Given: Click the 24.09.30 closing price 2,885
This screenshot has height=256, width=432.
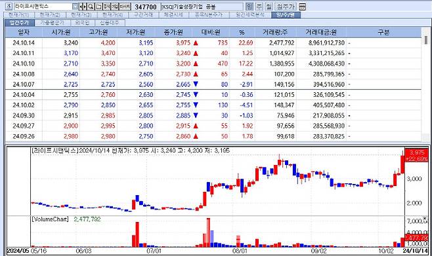Looking at the screenshot, I should click(183, 115).
